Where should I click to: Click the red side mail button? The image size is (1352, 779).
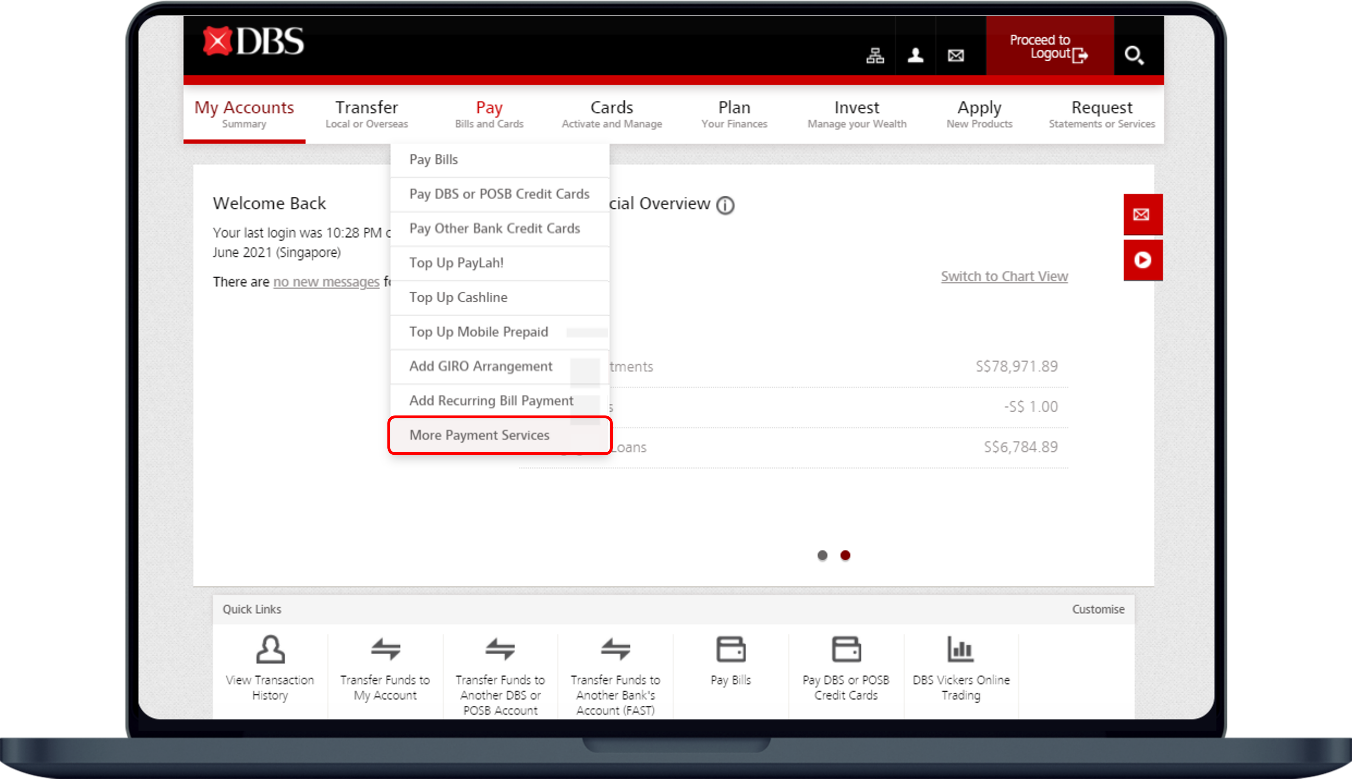pyautogui.click(x=1143, y=215)
